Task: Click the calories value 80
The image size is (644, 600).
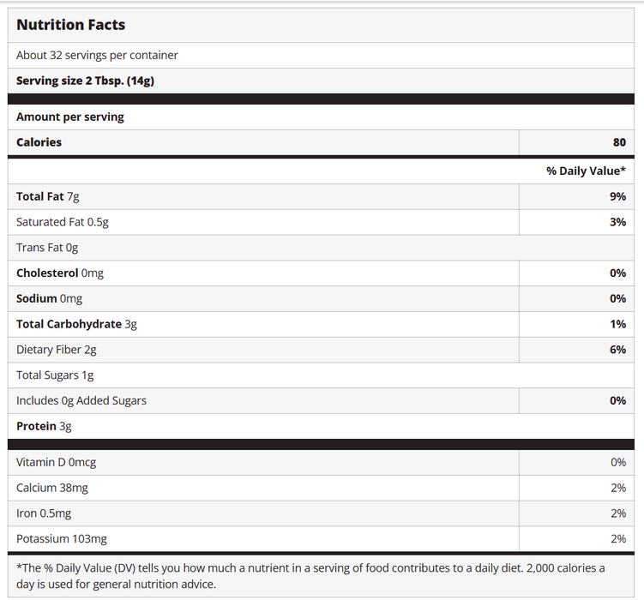Action: 618,142
